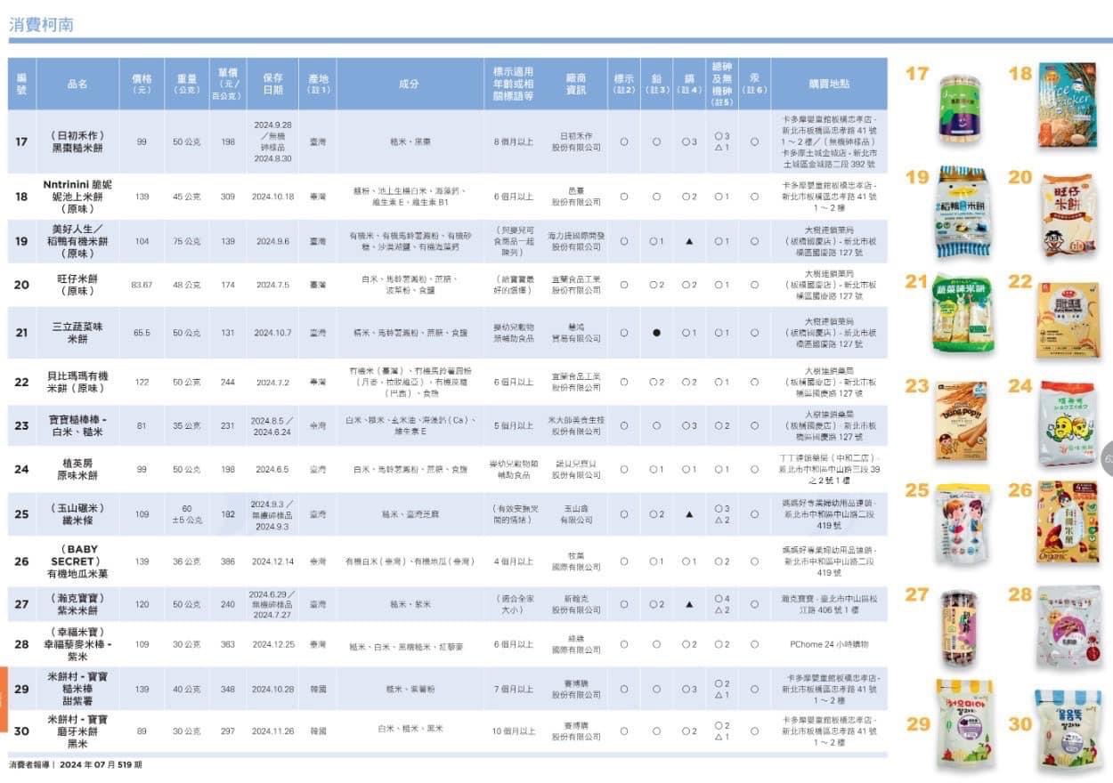Open product photo number 27

point(961,628)
